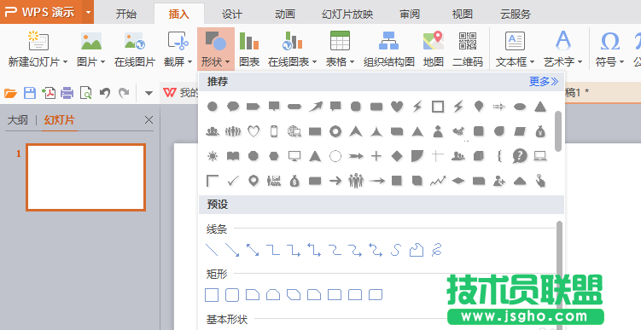
Task: Undo the last action
Action: point(105,93)
